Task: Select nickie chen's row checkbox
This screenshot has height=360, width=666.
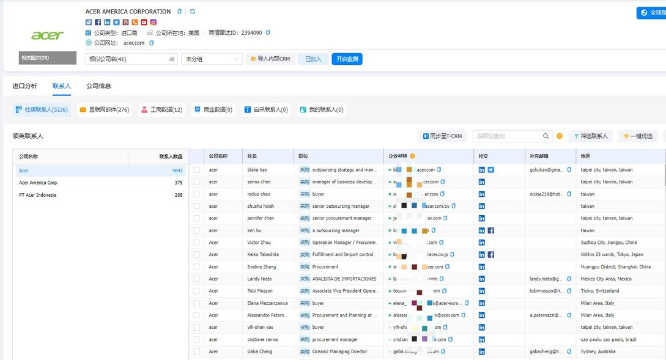Action: pos(197,194)
